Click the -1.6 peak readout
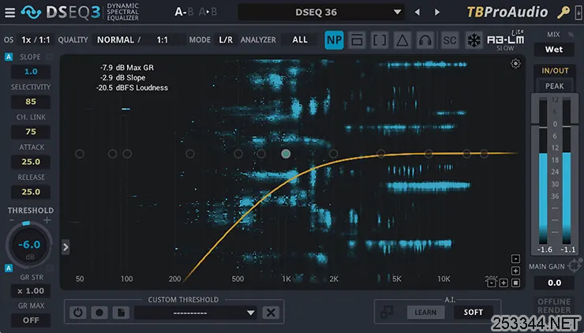Viewport: 584px width, 333px height. pyautogui.click(x=545, y=250)
